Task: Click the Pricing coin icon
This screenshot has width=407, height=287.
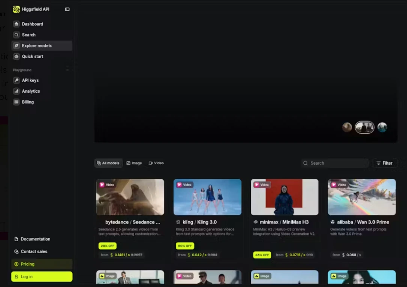Action: pos(16,264)
